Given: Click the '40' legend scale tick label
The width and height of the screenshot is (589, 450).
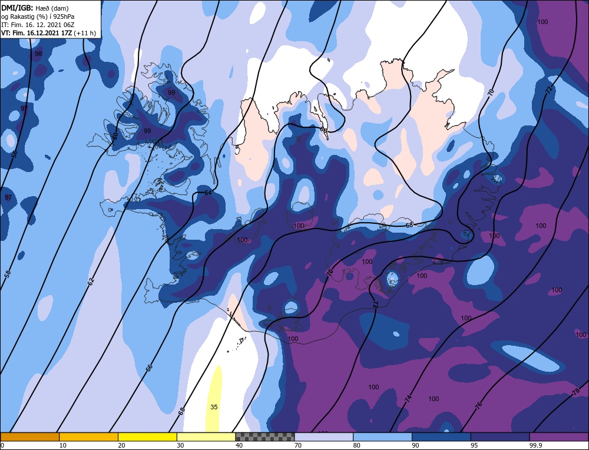Looking at the screenshot, I should [x=239, y=445].
